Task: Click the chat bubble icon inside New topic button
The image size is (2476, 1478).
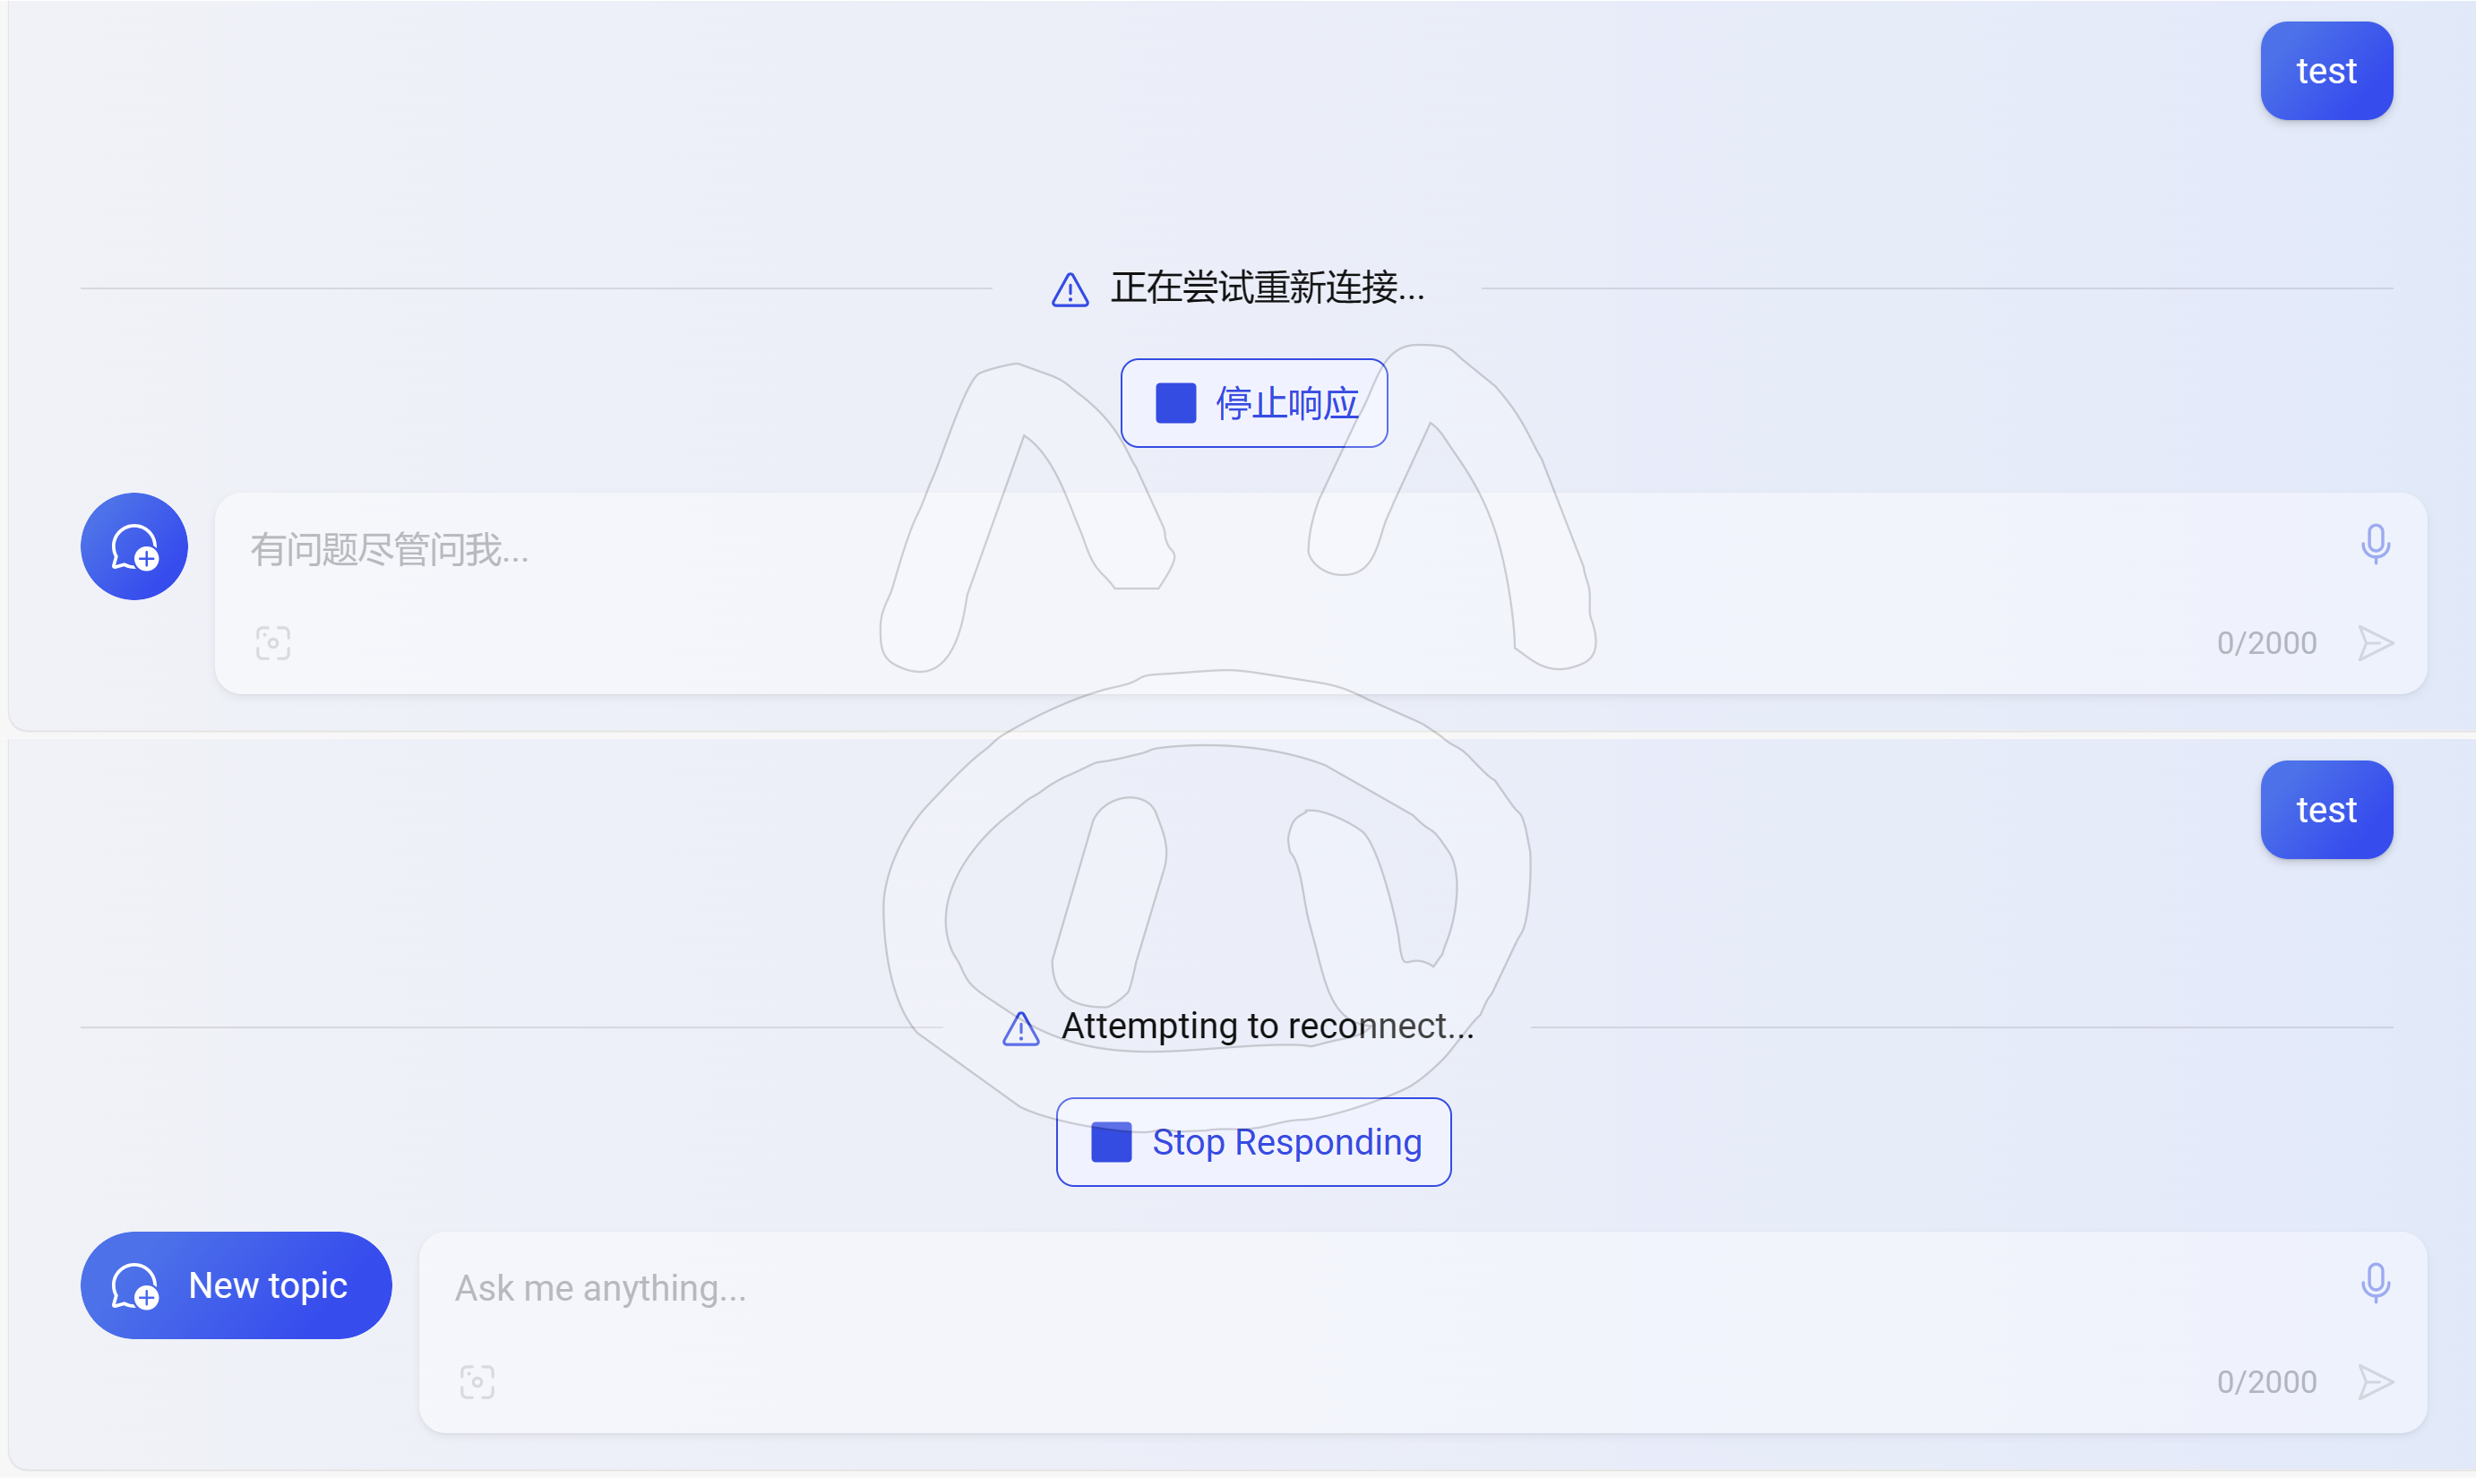Action: pos(133,1285)
